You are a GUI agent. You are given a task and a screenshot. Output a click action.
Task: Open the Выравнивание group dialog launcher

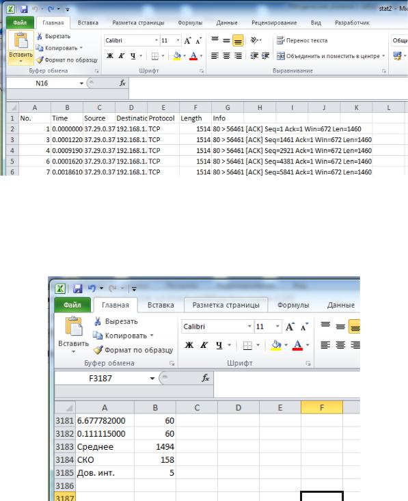(x=383, y=71)
